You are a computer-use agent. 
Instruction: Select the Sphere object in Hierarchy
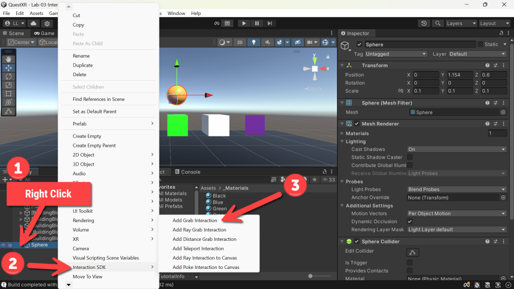coord(39,245)
